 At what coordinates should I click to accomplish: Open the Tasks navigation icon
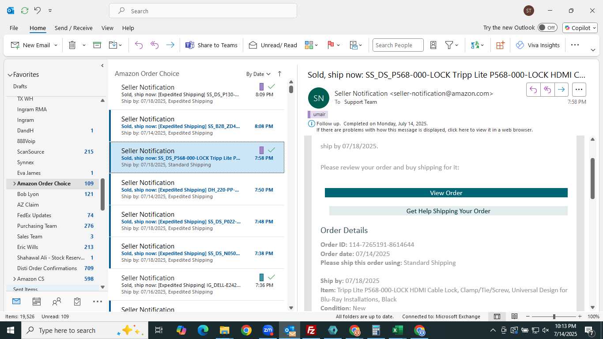tap(77, 301)
